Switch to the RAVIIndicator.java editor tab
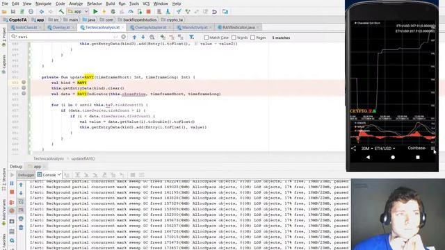The height and width of the screenshot is (250, 445). pos(238,28)
